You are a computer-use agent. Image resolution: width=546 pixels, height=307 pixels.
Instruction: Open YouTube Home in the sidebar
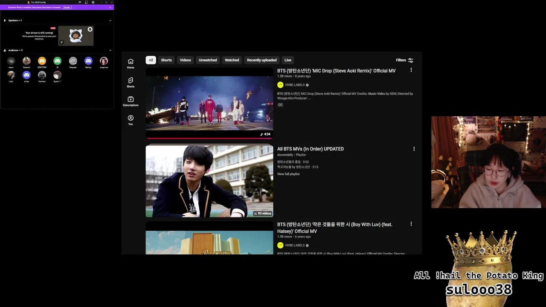pyautogui.click(x=131, y=64)
